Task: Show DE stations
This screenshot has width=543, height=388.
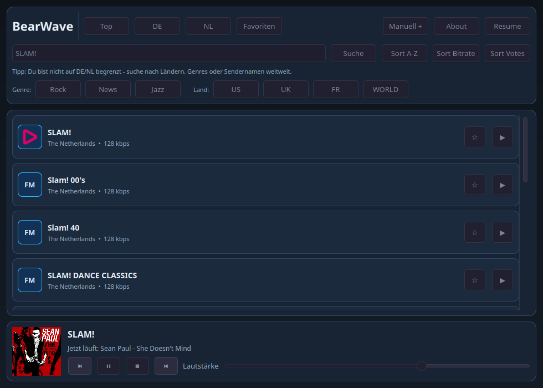Action: (157, 26)
